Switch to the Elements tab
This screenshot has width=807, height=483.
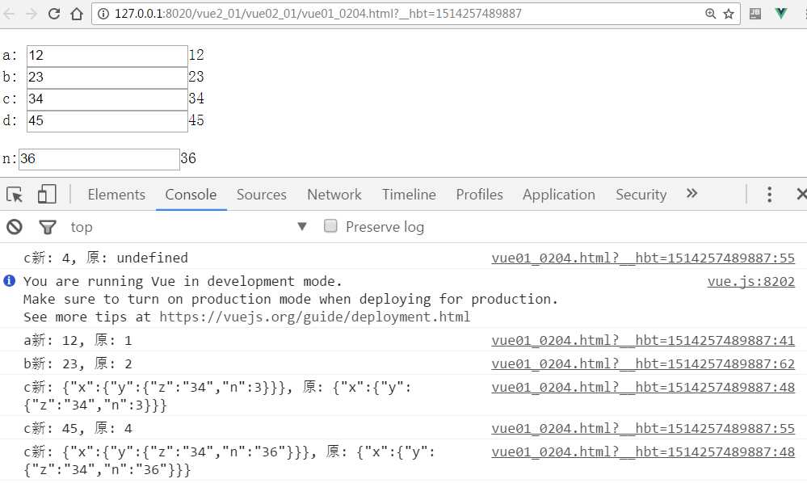tap(116, 195)
